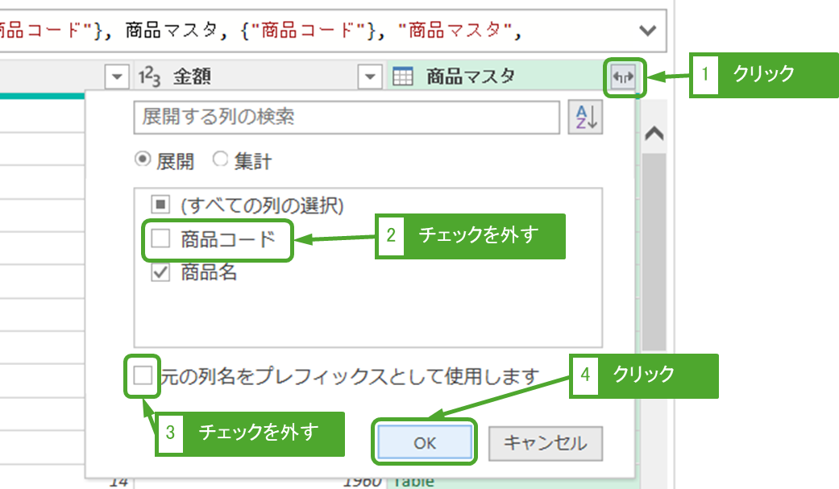Click the expand columns icon on 商品マスタ header
The width and height of the screenshot is (839, 489).
(625, 77)
